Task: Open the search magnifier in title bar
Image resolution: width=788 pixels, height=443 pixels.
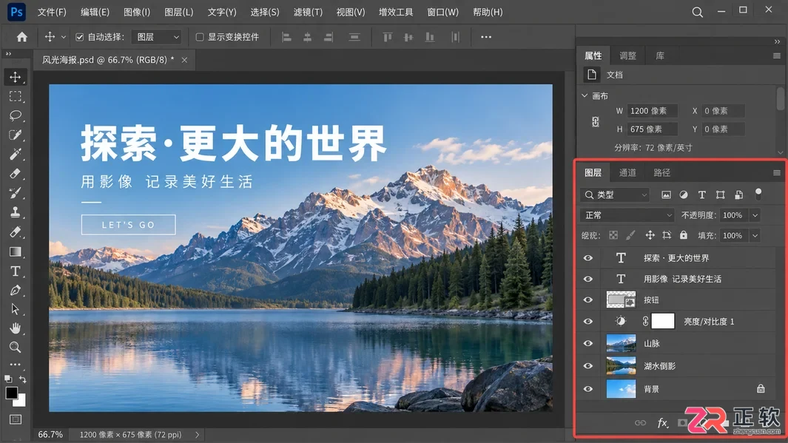Action: pos(697,12)
